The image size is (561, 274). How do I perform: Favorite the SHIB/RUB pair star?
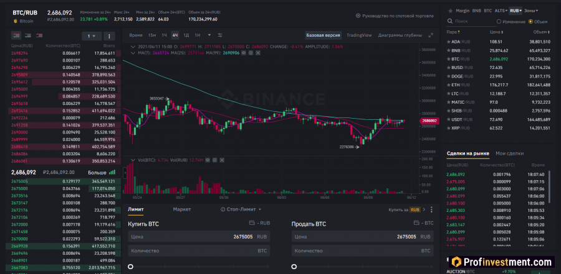(449, 111)
